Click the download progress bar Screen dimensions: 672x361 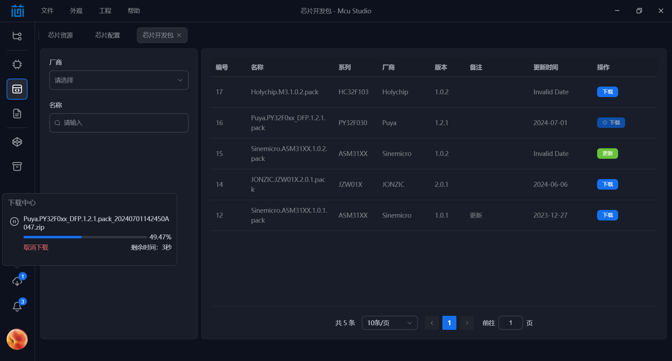[x=85, y=237]
